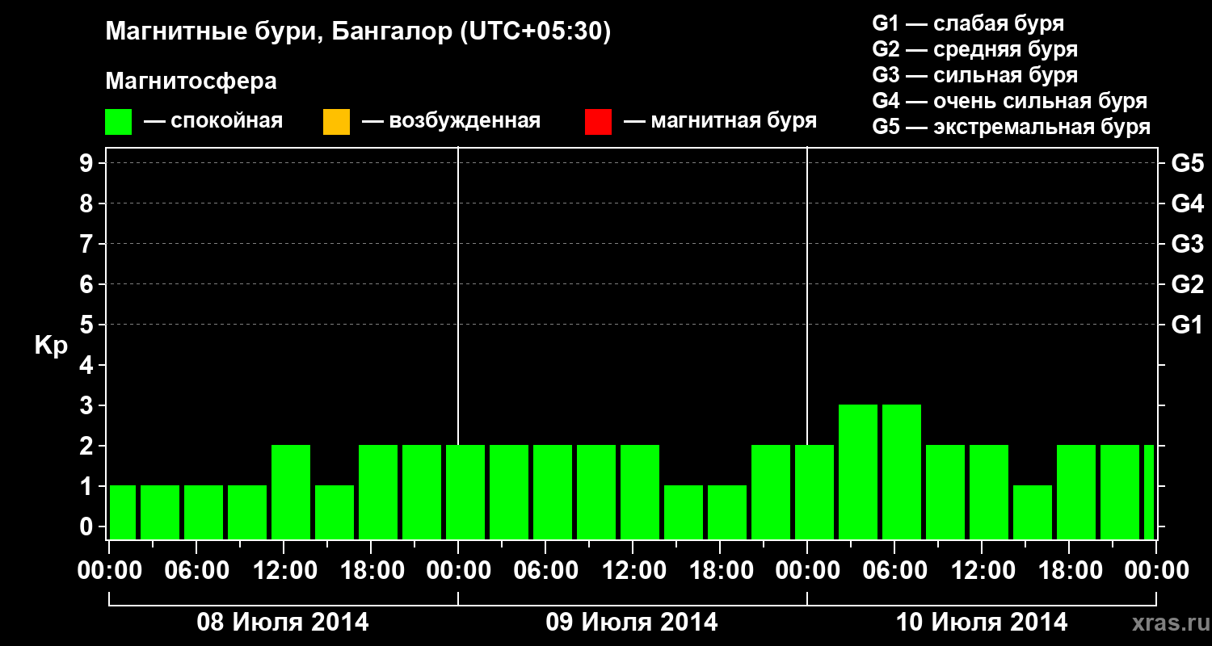Click the green 'спокойная' legend swatch
This screenshot has height=646, width=1212.
coord(118,122)
